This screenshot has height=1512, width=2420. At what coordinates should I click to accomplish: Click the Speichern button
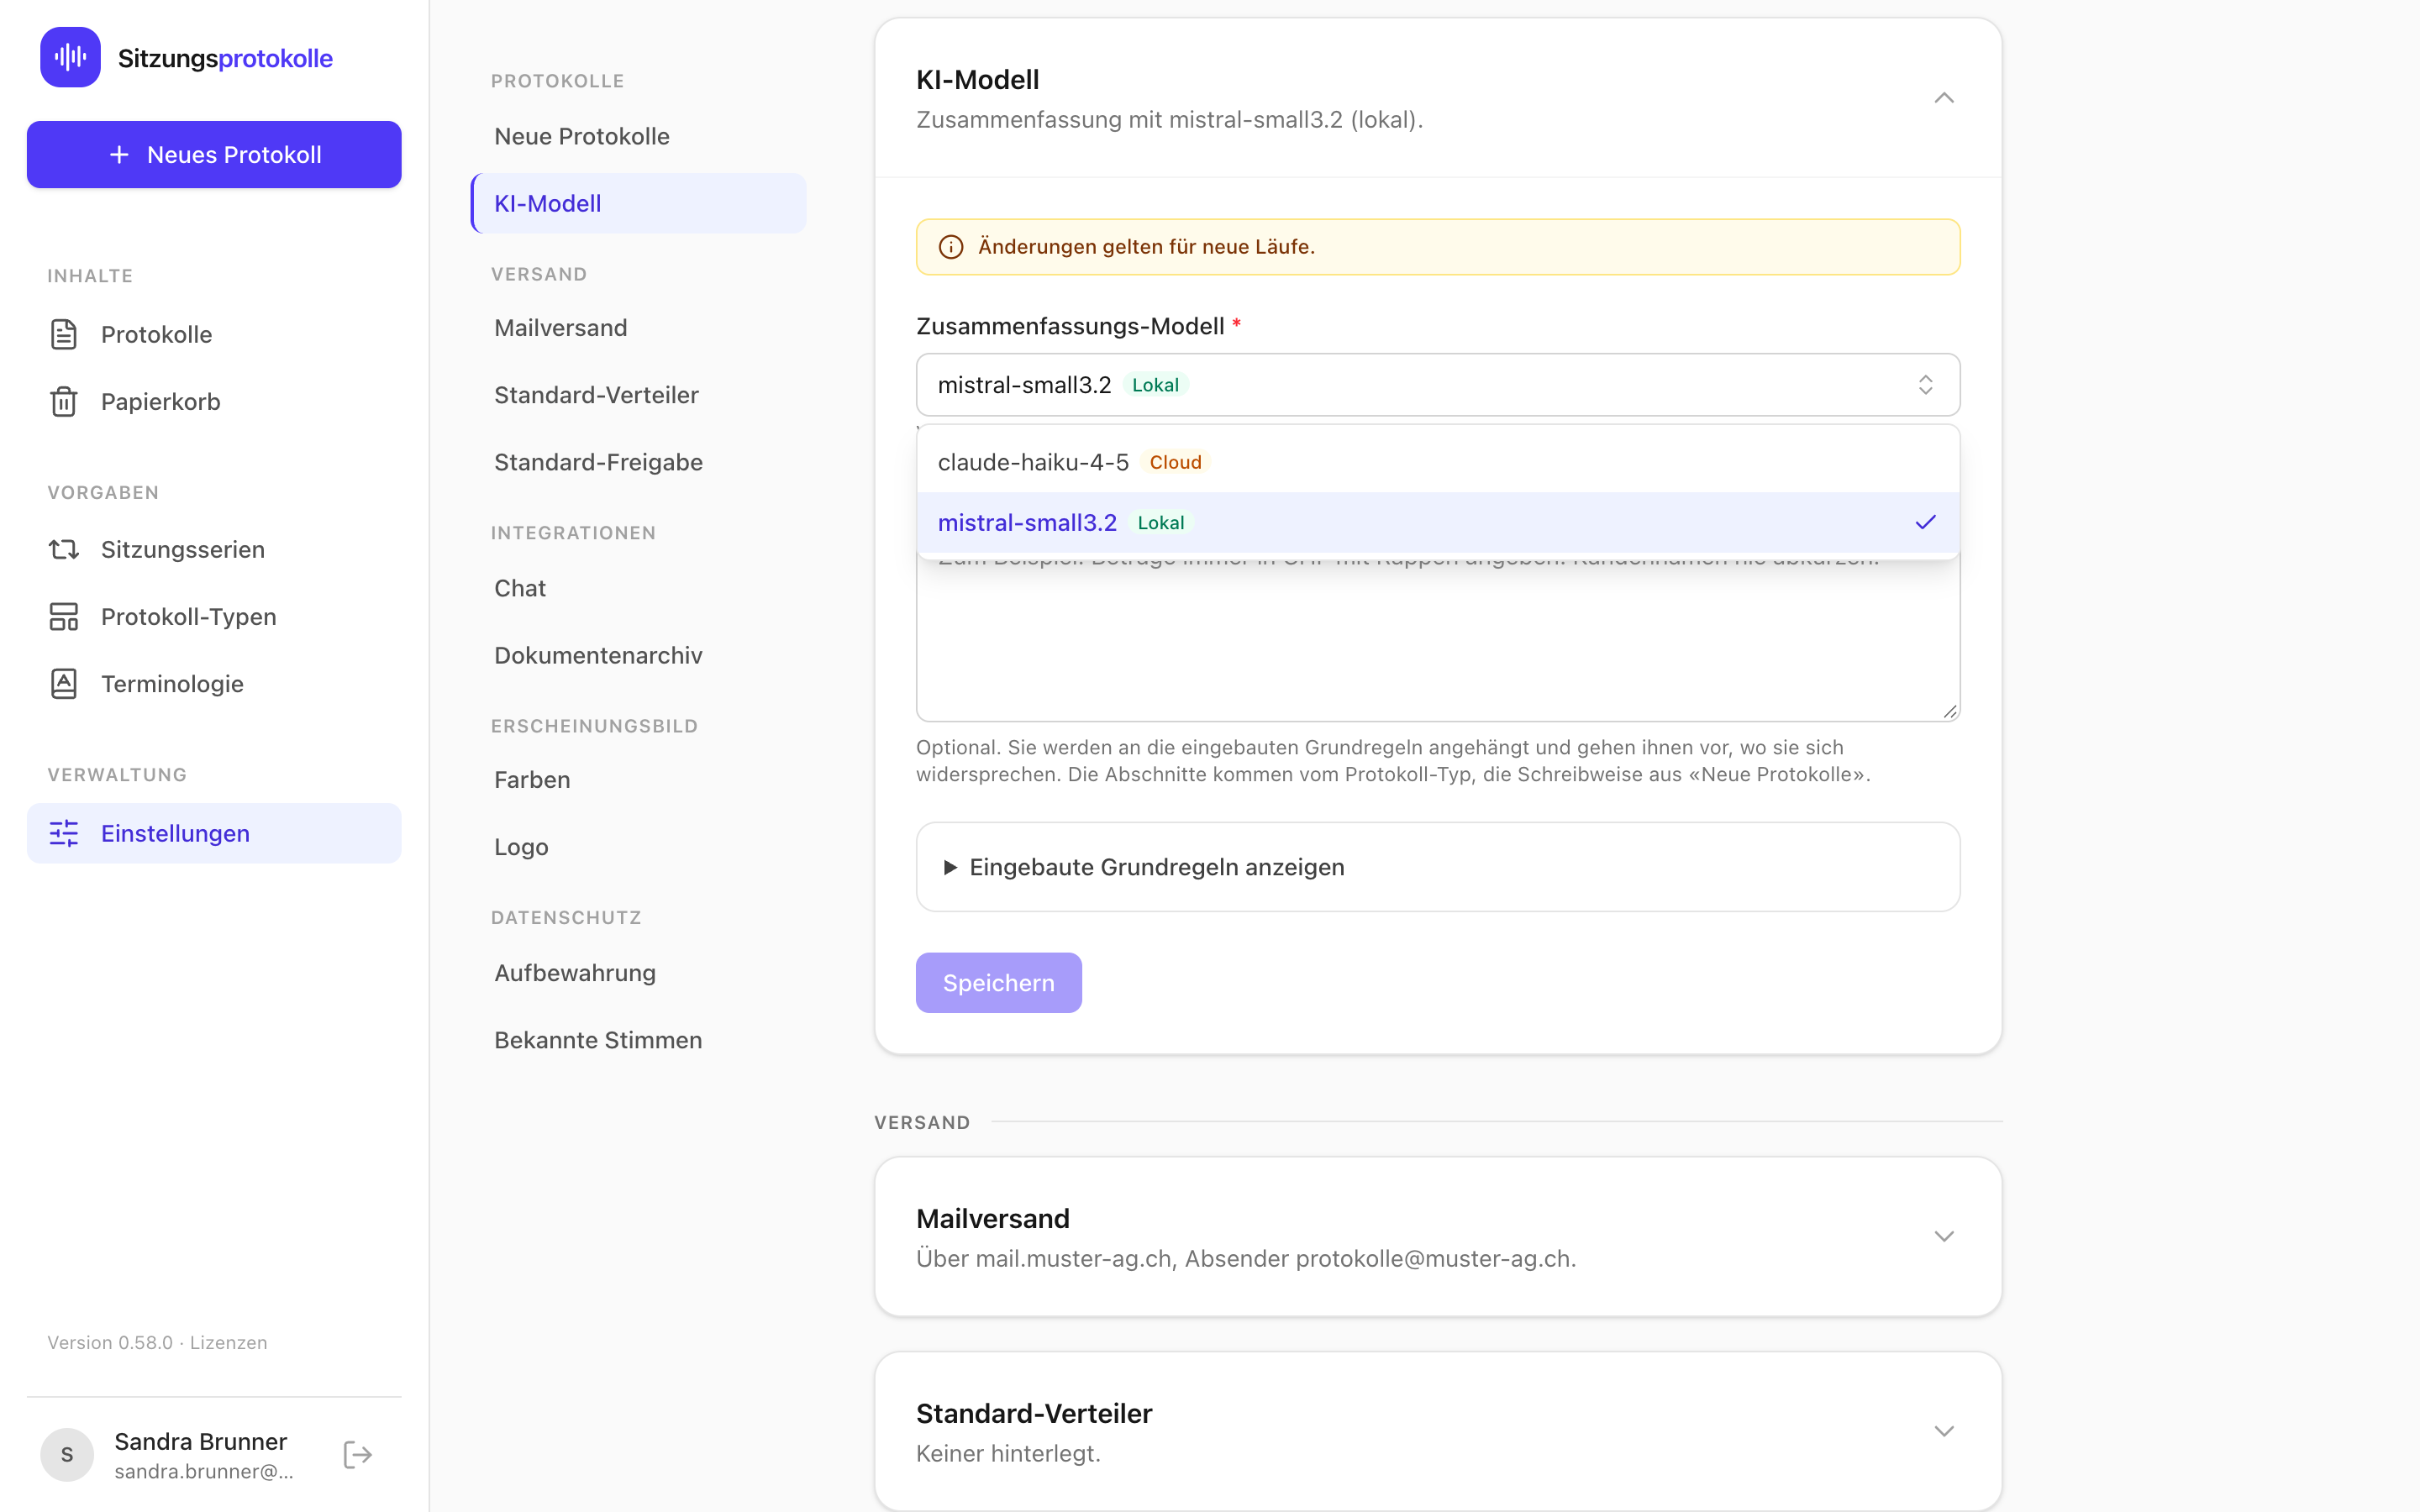point(998,983)
